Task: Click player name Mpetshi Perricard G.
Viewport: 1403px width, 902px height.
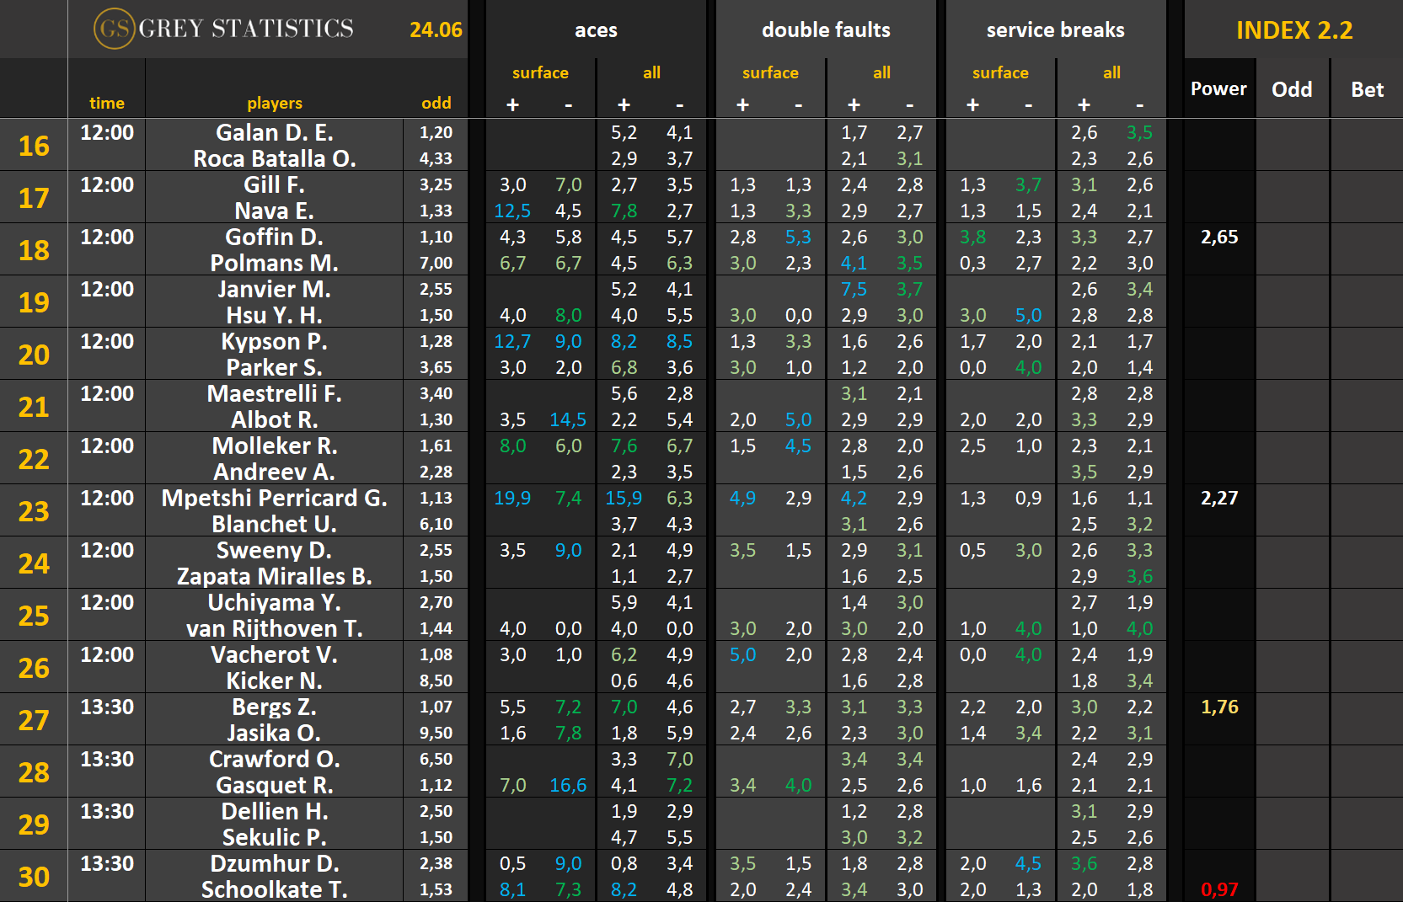Action: click(x=274, y=498)
